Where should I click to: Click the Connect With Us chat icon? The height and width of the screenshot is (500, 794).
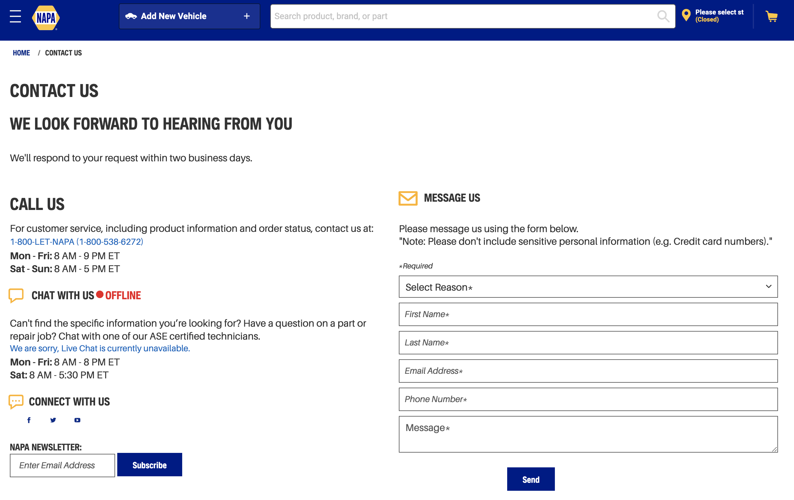click(16, 402)
